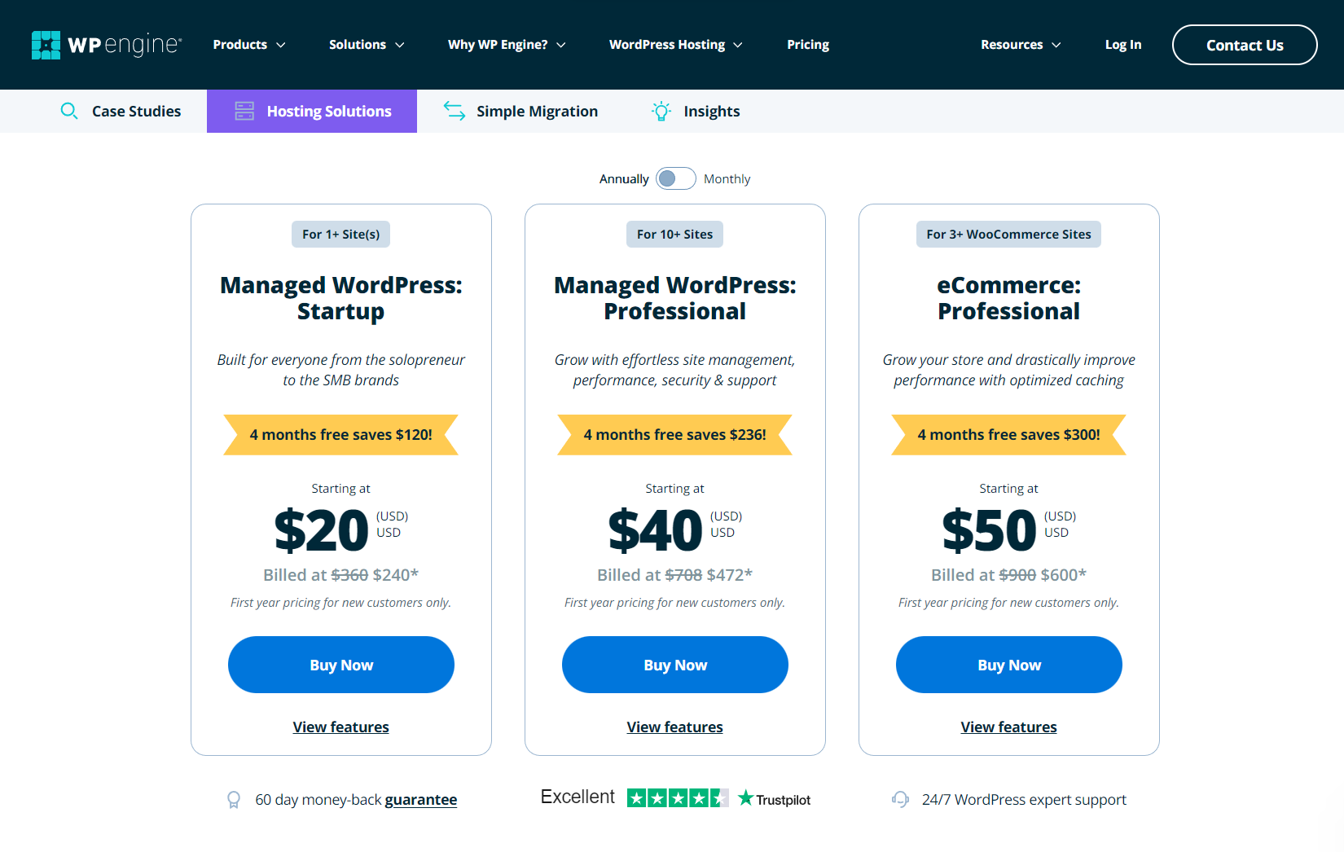Click the Insights lightbulb icon
This screenshot has height=852, width=1344.
tap(661, 111)
